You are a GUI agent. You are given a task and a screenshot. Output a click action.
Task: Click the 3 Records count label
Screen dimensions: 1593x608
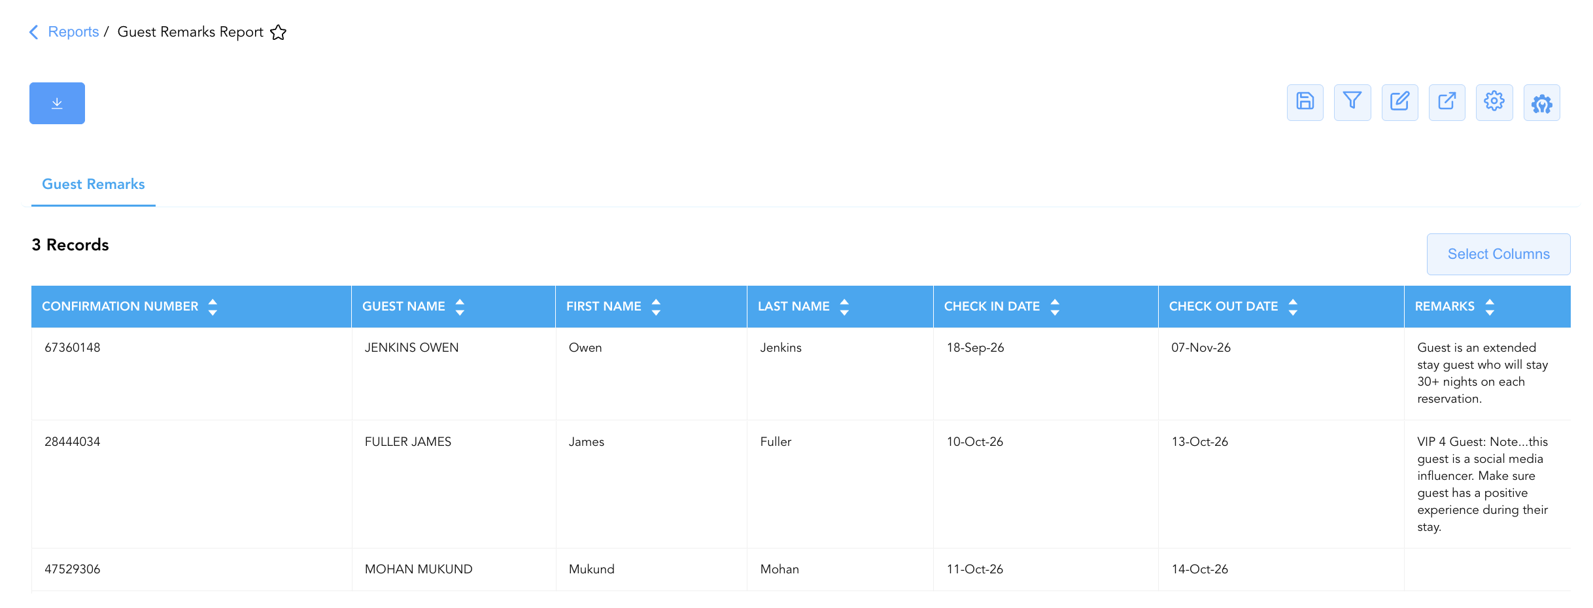coord(70,245)
